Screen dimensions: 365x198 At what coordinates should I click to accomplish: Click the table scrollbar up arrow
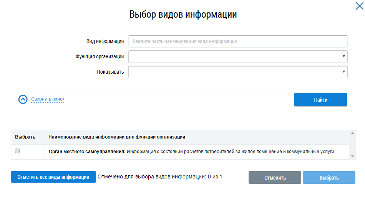click(x=352, y=133)
